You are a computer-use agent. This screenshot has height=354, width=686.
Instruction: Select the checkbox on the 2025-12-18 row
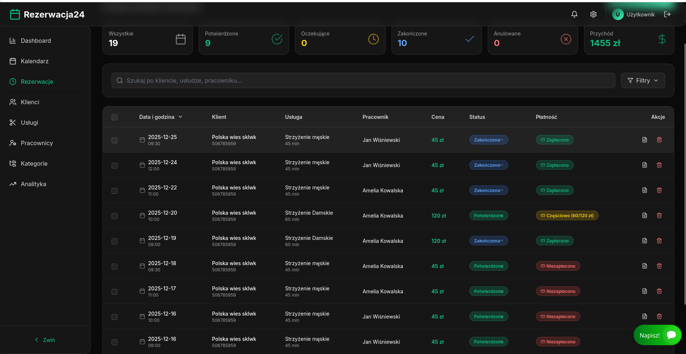click(115, 267)
